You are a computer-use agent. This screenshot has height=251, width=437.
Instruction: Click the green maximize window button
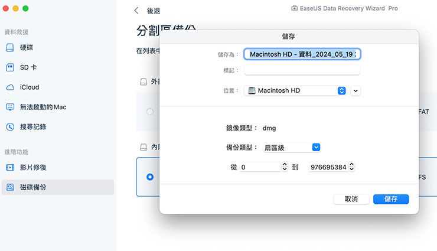(x=25, y=8)
